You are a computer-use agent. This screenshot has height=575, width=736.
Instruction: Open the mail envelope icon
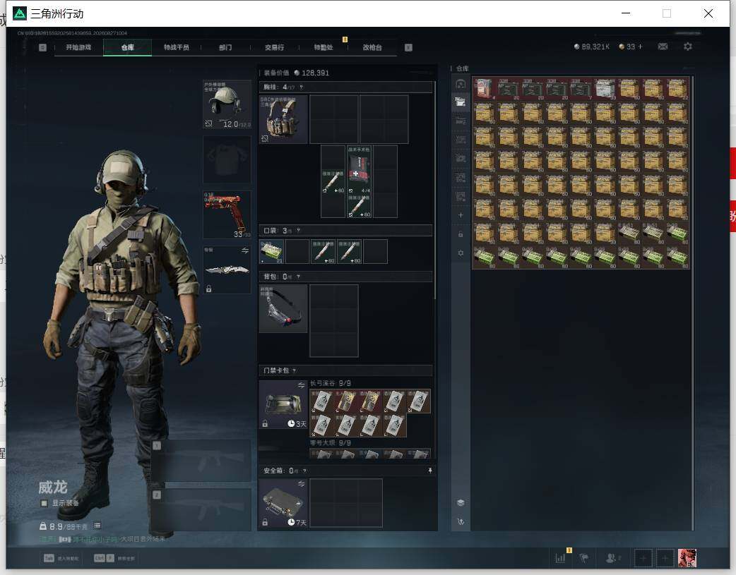click(663, 47)
